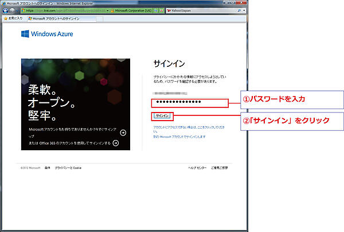Click sign in with different Microsoft account link
344x232 pixels.
click(179, 137)
